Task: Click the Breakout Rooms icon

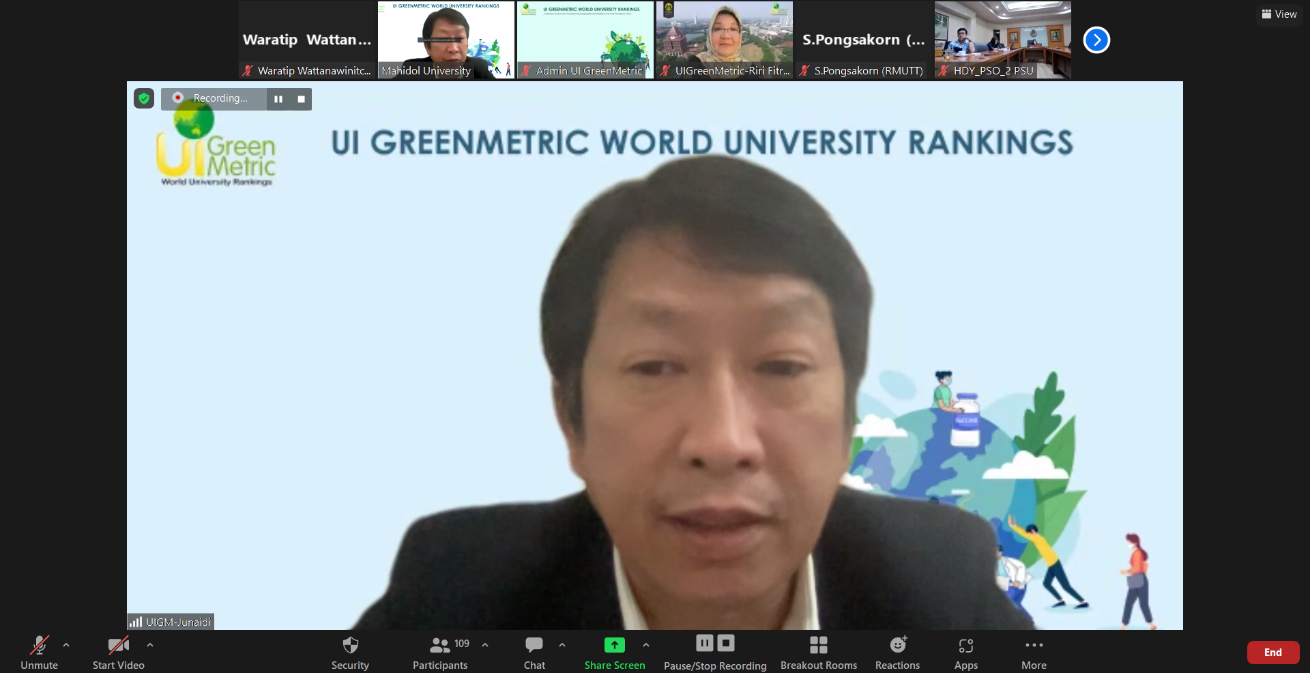Action: [818, 644]
